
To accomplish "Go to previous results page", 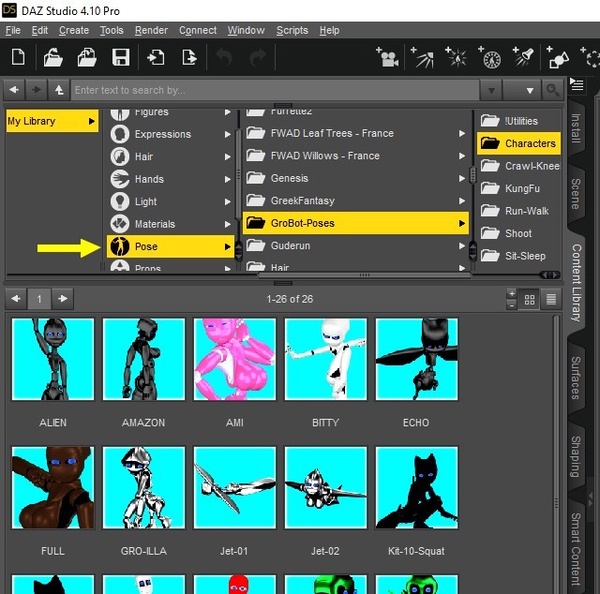I will coord(16,299).
